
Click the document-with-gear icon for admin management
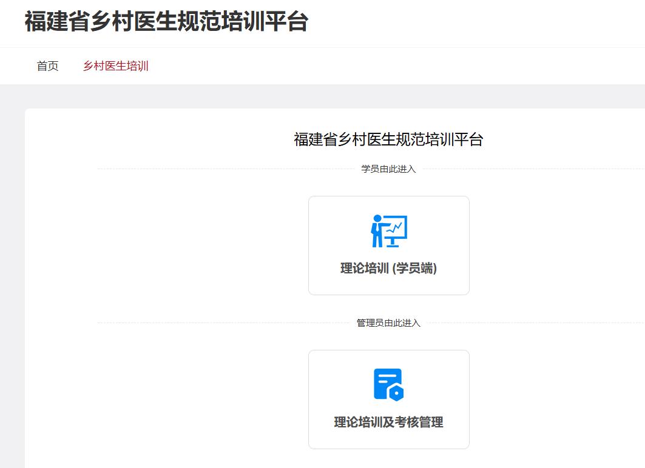coord(388,384)
